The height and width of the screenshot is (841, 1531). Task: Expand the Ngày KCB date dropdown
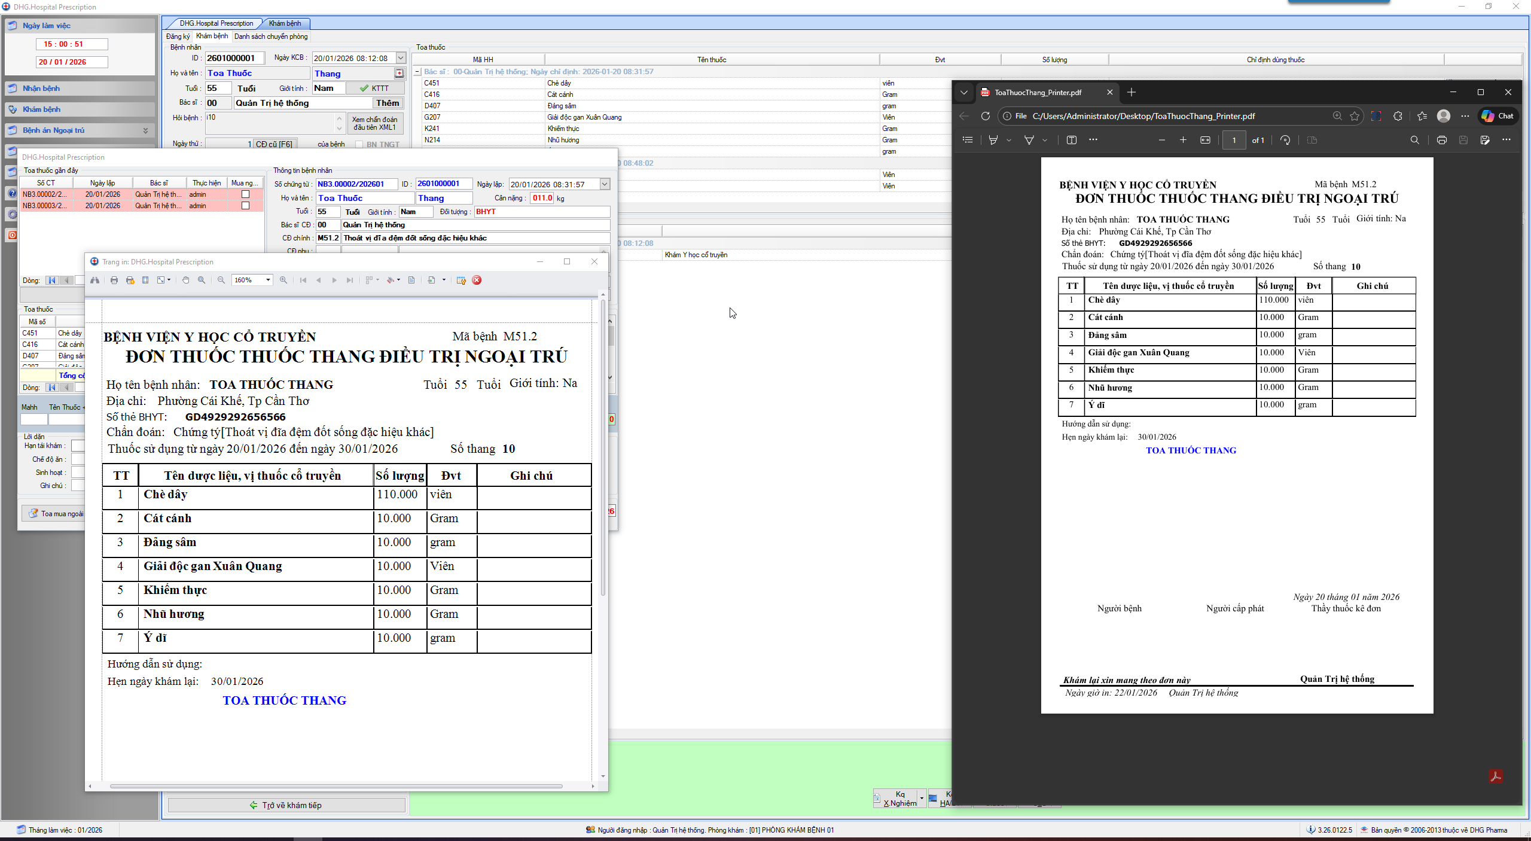tap(401, 58)
